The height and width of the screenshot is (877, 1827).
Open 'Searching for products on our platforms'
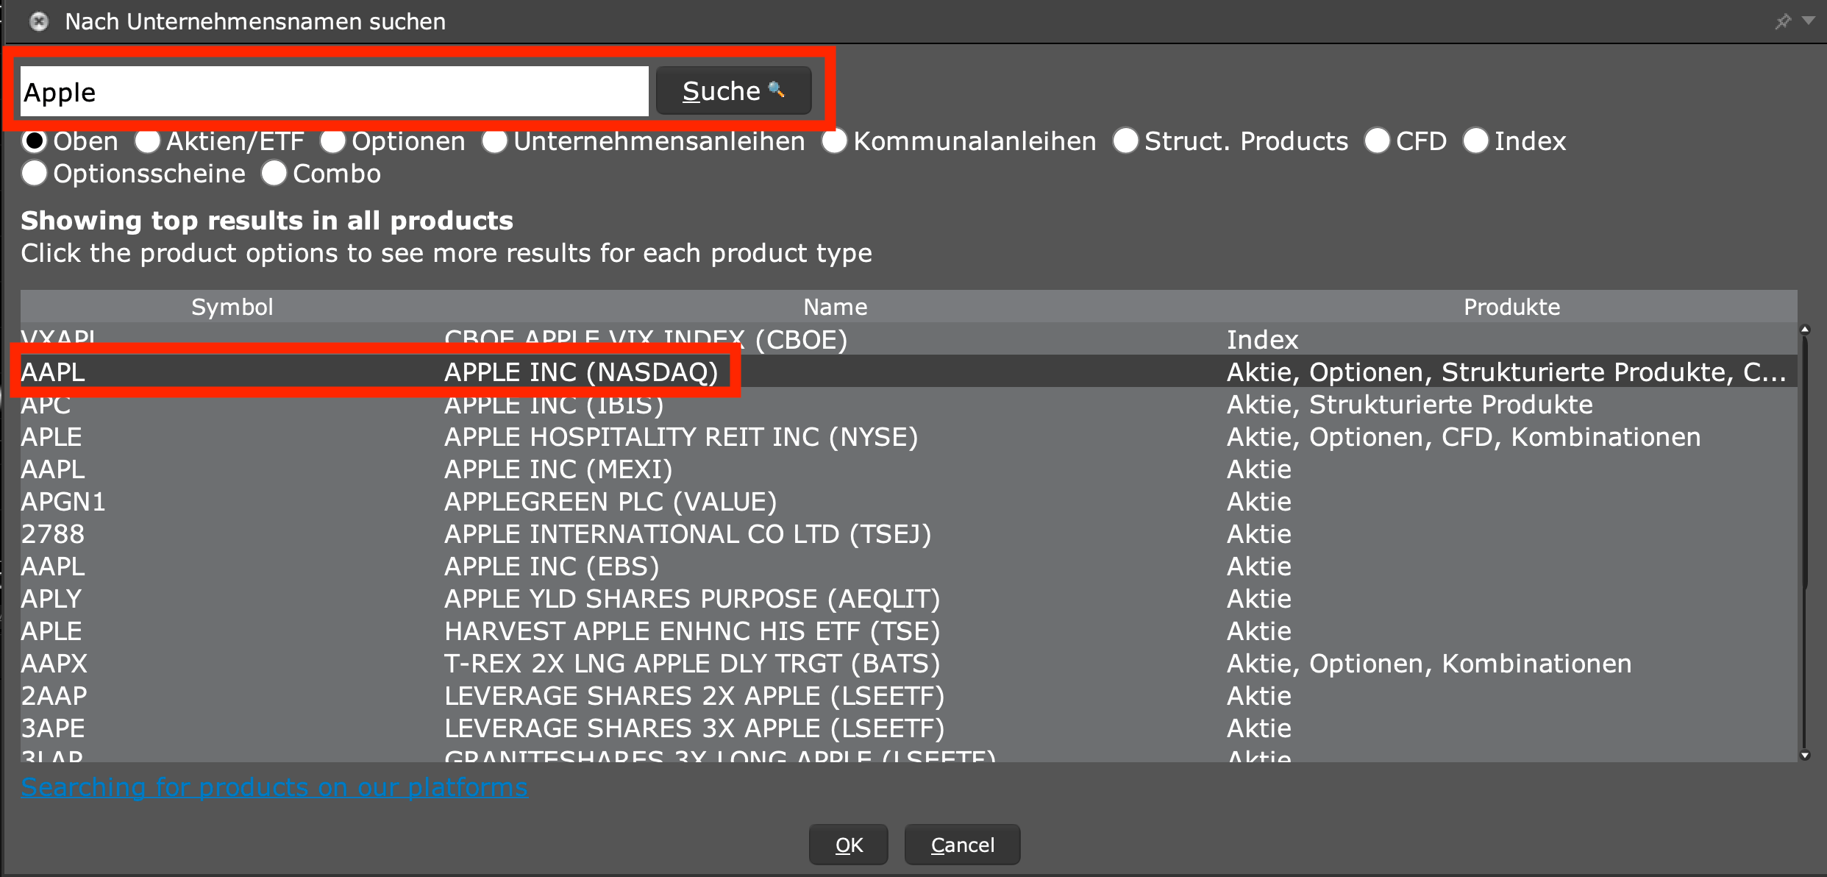[x=274, y=787]
